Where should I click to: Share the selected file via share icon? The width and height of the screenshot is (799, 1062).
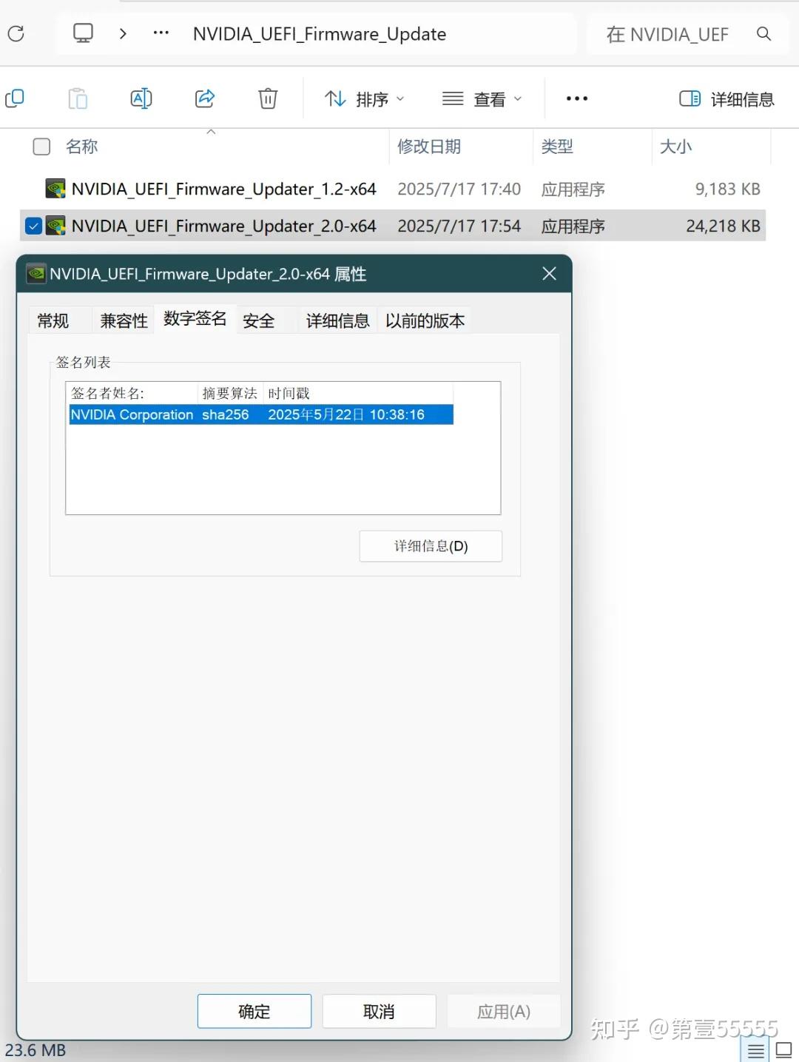(204, 98)
